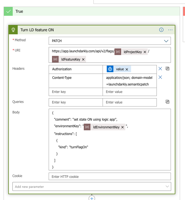
Task: Remove the ldEnvironmentKey token from Body
Action: 123,127
